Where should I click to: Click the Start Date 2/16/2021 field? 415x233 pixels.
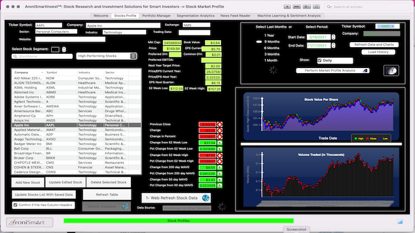pos(318,38)
